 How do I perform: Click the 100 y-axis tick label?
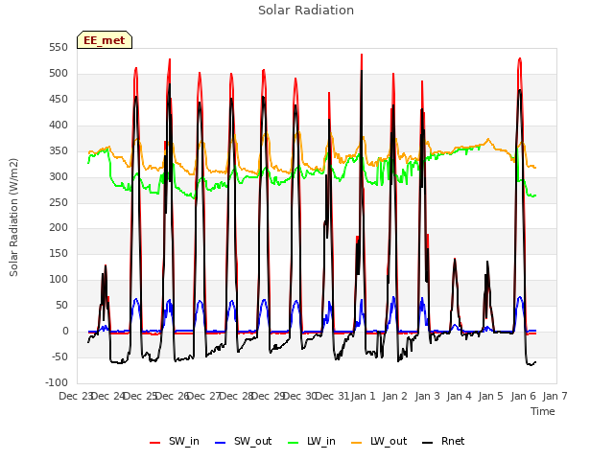click(59, 279)
